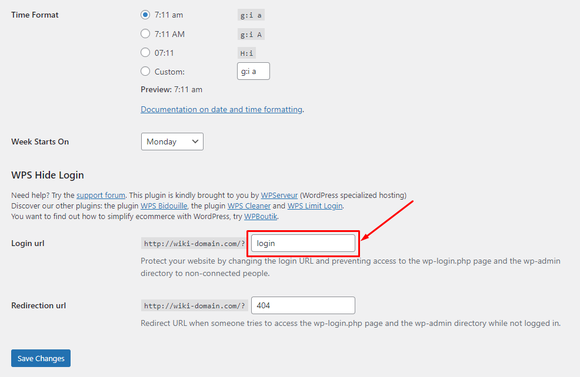
Task: Click the 'Preview: 7:11 am' text
Action: point(171,89)
